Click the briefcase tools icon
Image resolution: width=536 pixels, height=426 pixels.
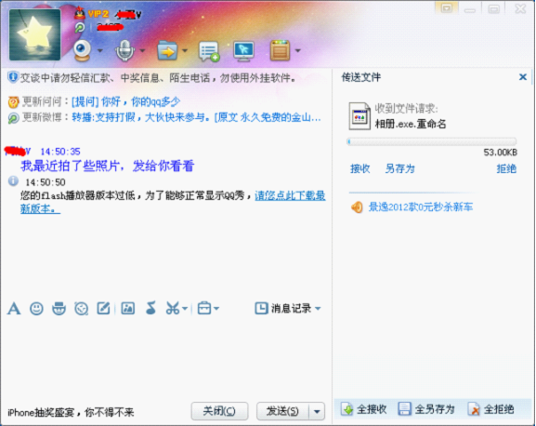pyautogui.click(x=204, y=308)
